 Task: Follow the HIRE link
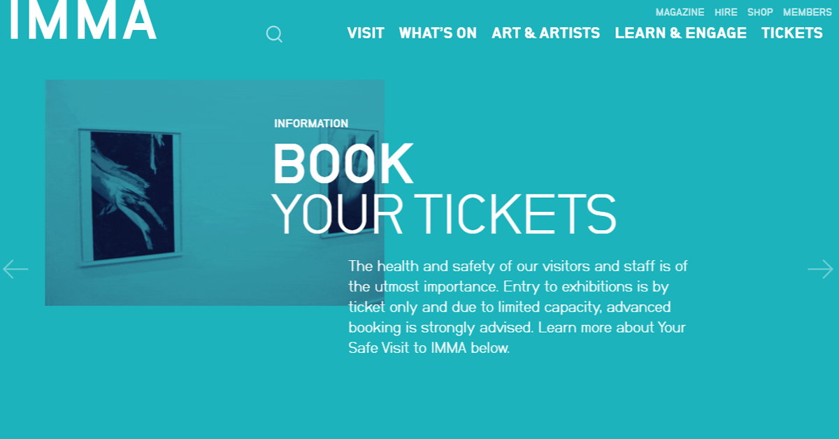click(x=726, y=13)
